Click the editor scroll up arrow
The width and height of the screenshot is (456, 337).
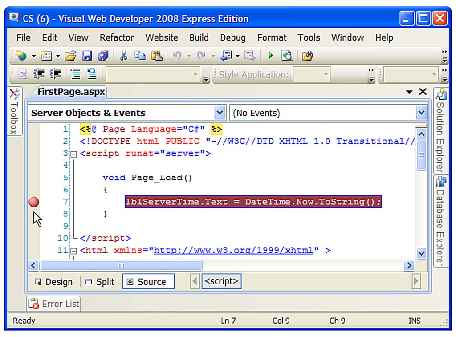pos(421,134)
